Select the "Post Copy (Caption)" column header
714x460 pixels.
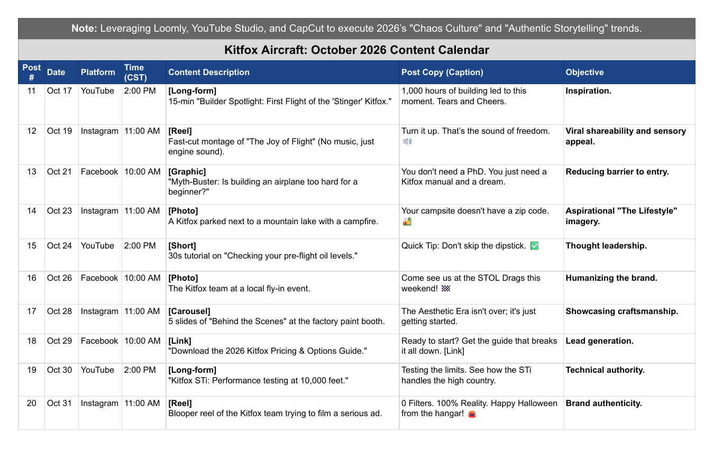[x=481, y=72]
